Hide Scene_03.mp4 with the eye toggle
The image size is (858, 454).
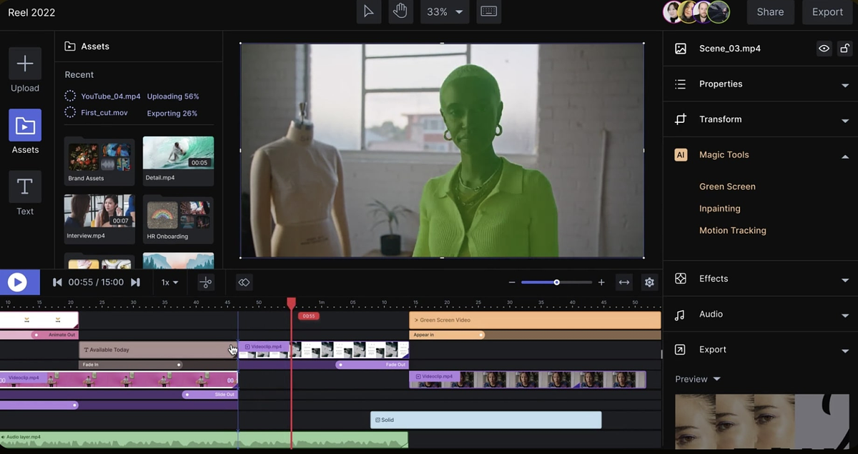click(824, 48)
